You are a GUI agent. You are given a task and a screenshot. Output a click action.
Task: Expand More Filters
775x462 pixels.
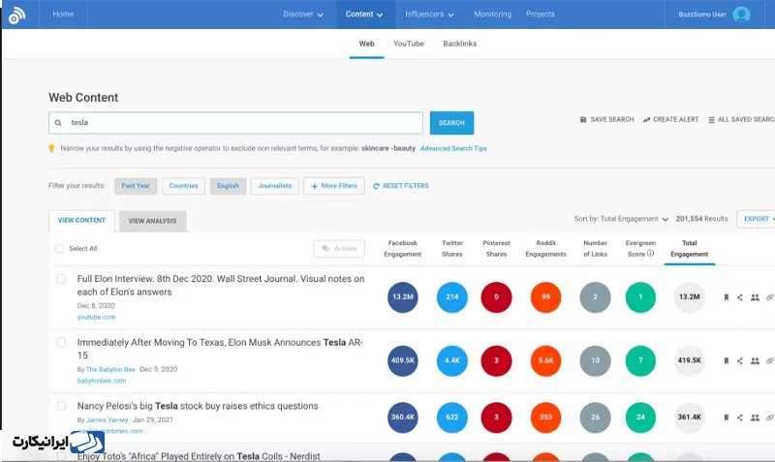point(334,186)
